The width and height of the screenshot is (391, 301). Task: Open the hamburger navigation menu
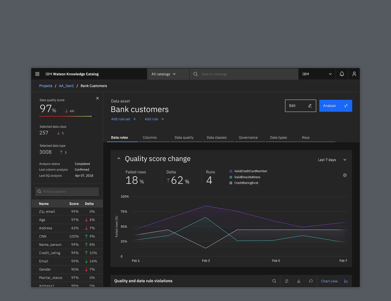37,74
